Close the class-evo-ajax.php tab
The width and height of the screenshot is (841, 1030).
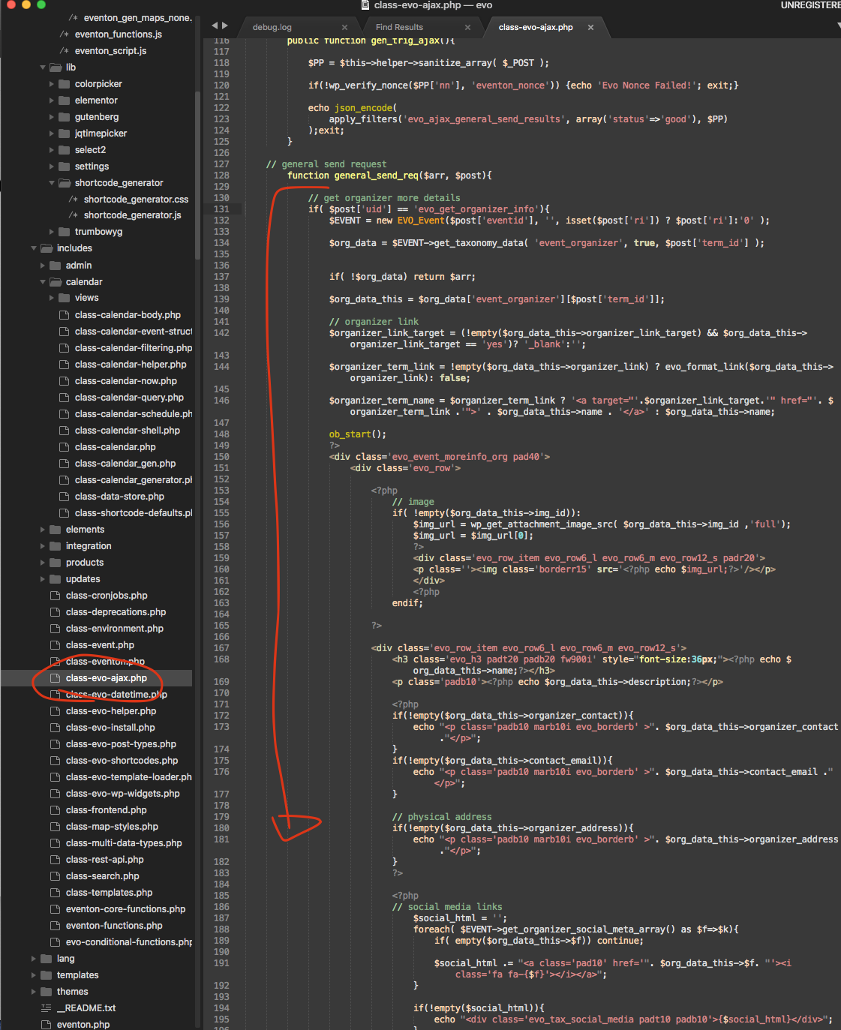point(590,28)
